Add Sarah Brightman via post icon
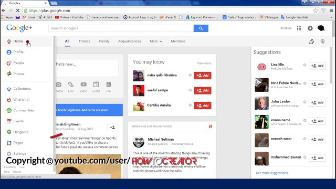 (112, 128)
